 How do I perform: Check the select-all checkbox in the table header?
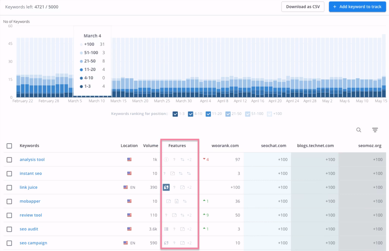click(x=9, y=146)
